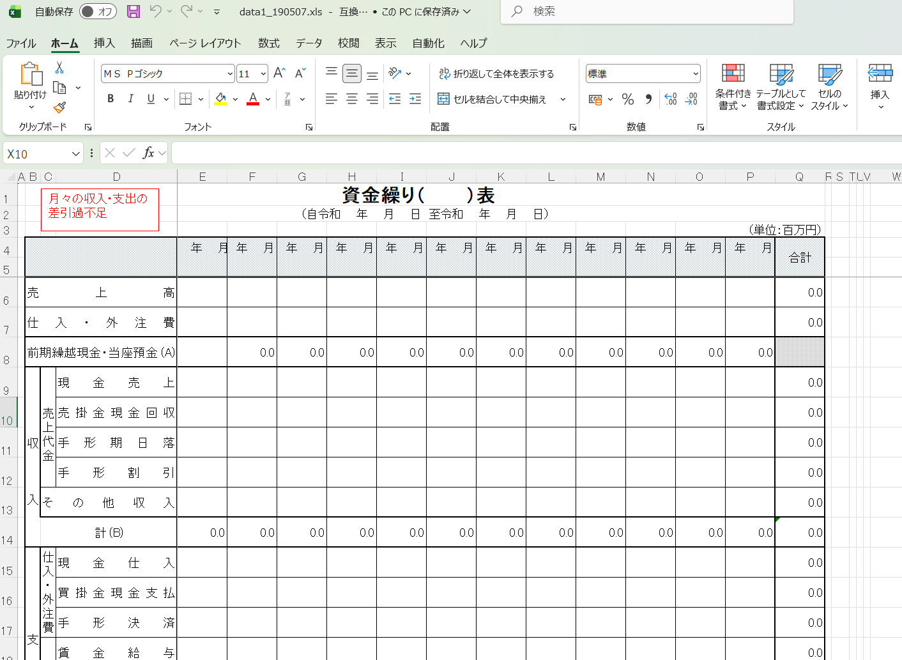The image size is (902, 660).
Task: Click the Save floppy disk icon
Action: point(134,12)
